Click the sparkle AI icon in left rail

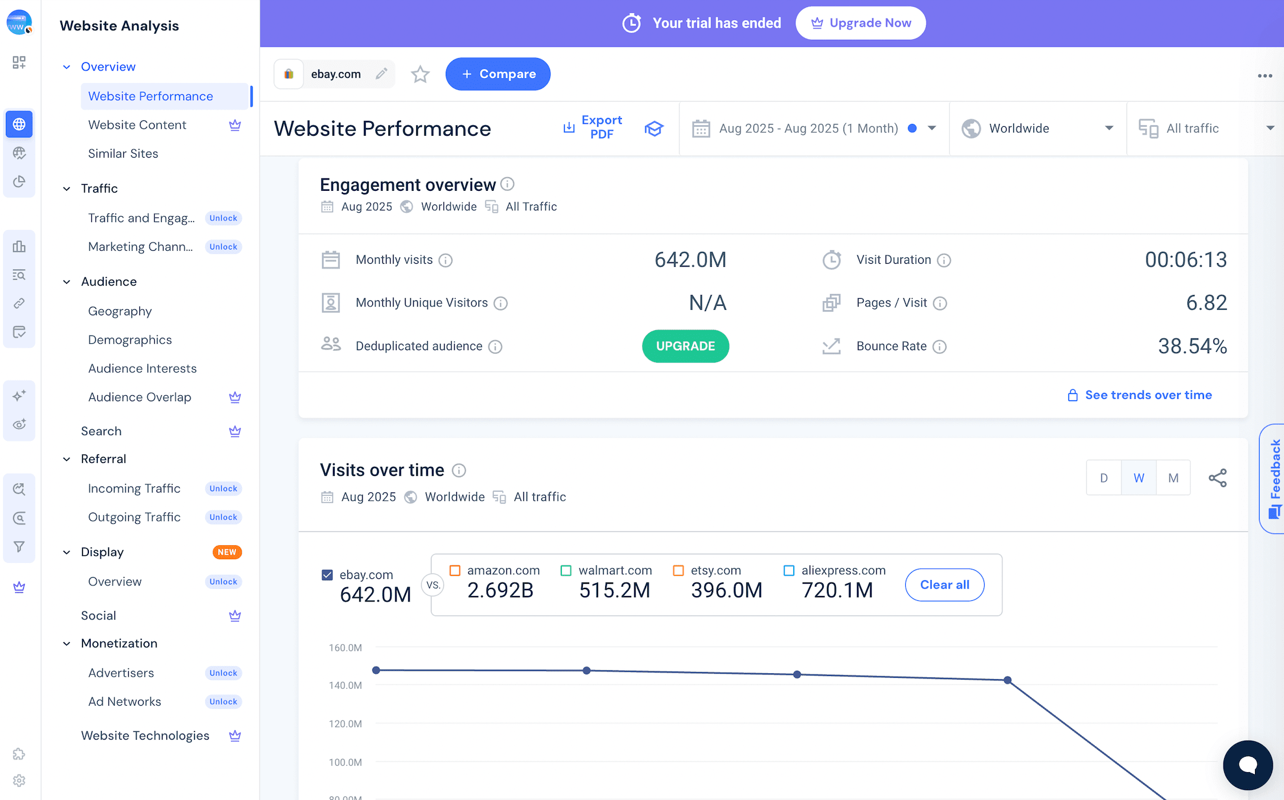tap(19, 395)
